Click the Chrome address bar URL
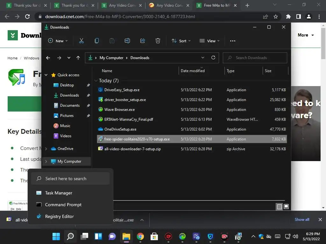The height and width of the screenshot is (244, 326). pos(120,17)
